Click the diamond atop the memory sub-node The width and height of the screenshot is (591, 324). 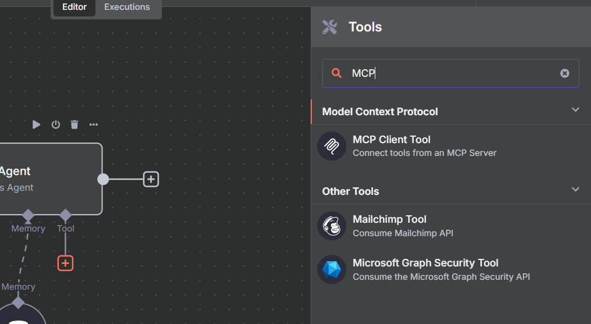(18, 302)
